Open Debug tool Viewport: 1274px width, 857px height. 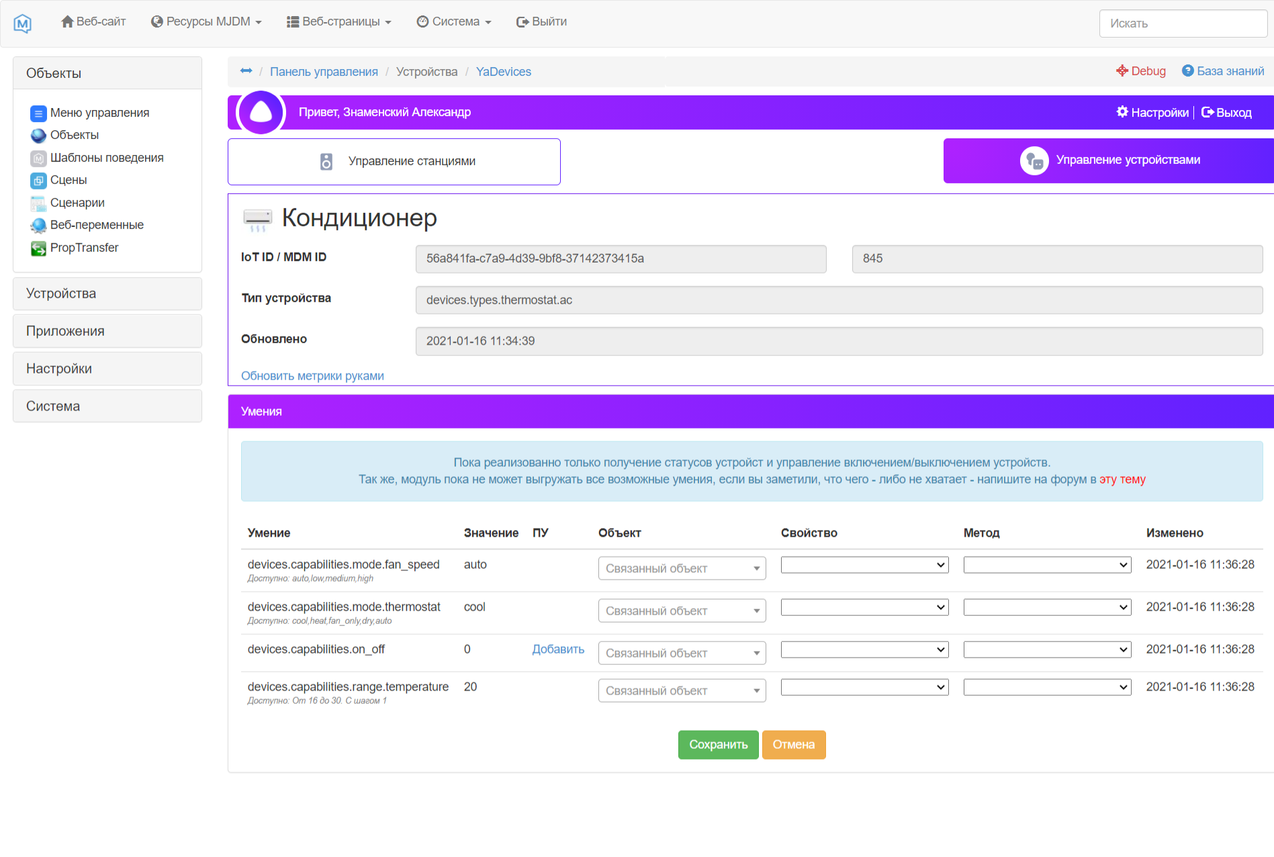point(1140,71)
